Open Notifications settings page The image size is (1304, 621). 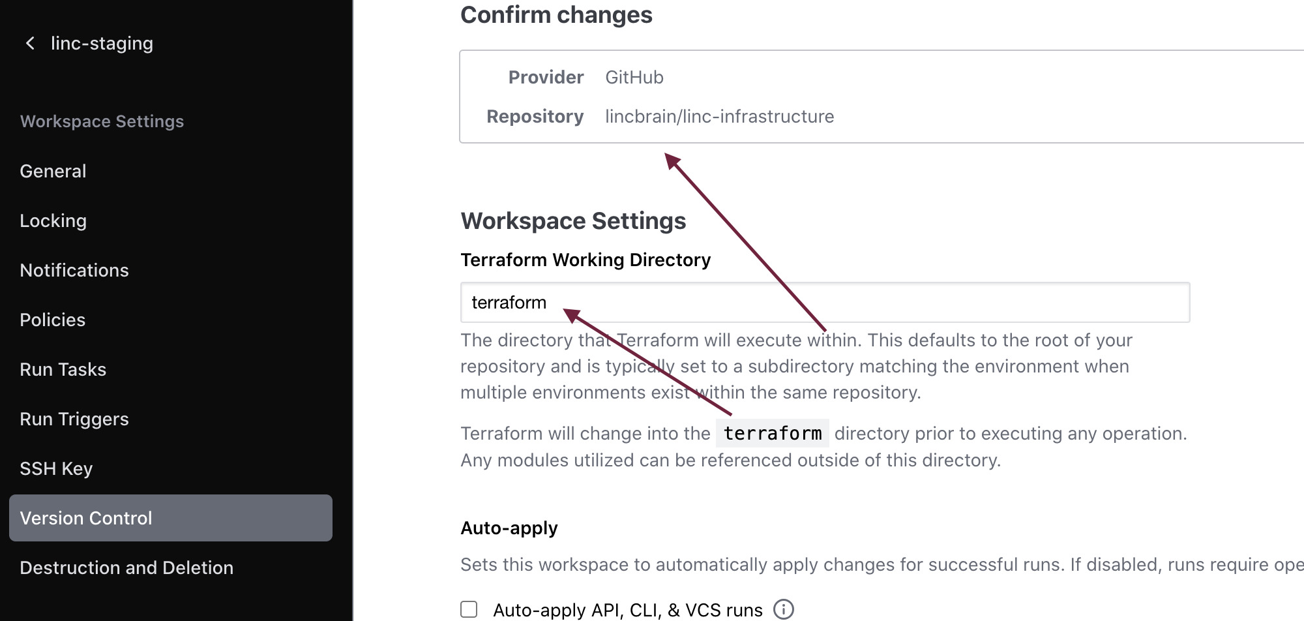coord(74,270)
